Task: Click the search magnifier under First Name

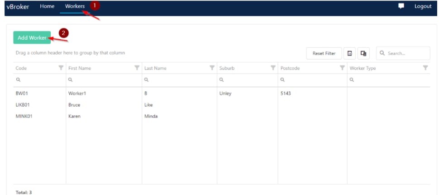Action: 71,80
